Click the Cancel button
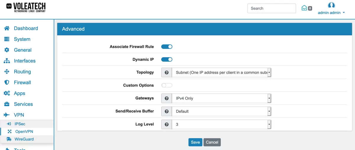Image resolution: width=355 pixels, height=150 pixels. 212,142
